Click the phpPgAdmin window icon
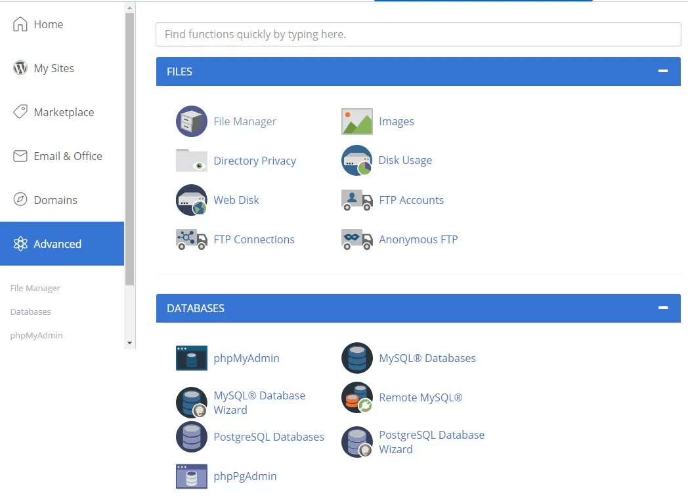688x503 pixels. click(191, 476)
